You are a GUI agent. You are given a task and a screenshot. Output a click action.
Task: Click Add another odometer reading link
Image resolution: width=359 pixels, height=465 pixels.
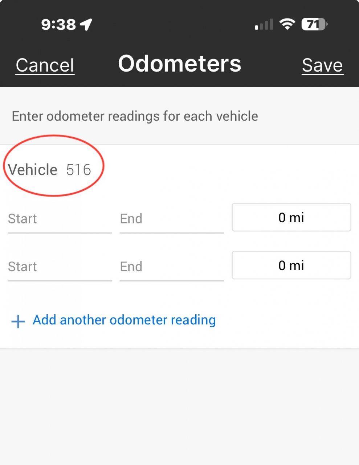click(x=124, y=320)
